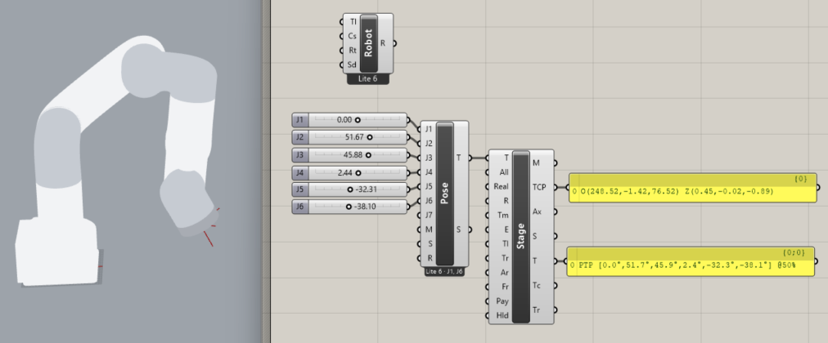Click the {0} path header of TCP panel
The image size is (828, 343).
tap(800, 179)
